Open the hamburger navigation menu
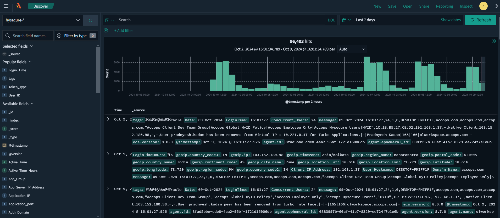Viewport: 500px width, 218px height. (x=6, y=6)
